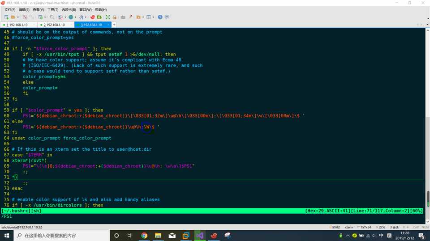This screenshot has width=430, height=241.
Task: Click the CAP indicator in status bar
Action: click(416, 227)
